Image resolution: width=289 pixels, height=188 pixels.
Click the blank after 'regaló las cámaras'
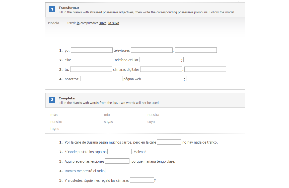coord(142,180)
